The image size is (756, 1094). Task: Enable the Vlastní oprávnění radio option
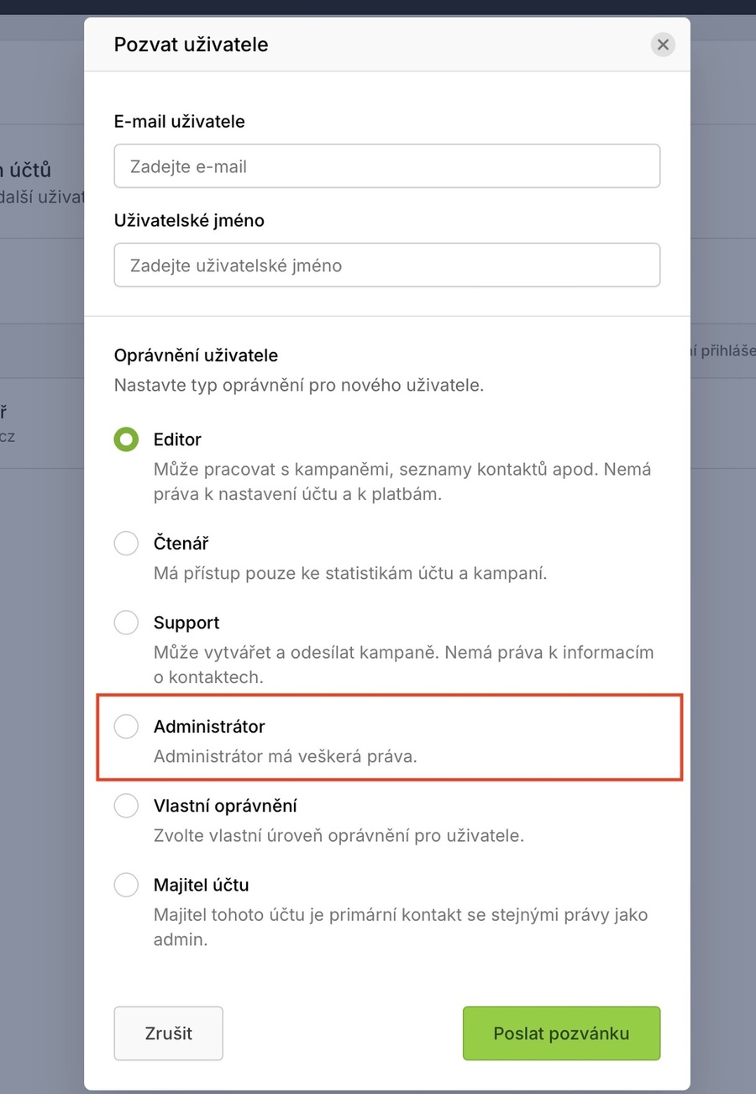coord(126,806)
